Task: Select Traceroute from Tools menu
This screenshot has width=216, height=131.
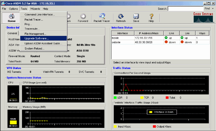Action: [x=44, y=29]
